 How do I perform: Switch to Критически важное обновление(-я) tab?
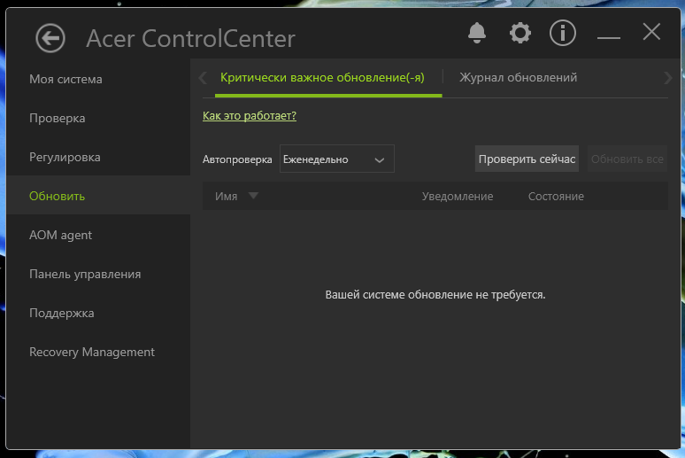click(322, 78)
